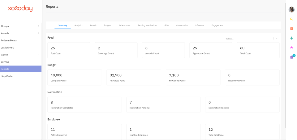This screenshot has width=297, height=140.
Task: Click the Feed section heading
Action: click(50, 38)
